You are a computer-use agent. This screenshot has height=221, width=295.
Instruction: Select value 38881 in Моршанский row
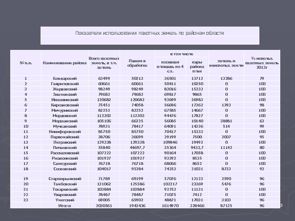coord(226,121)
